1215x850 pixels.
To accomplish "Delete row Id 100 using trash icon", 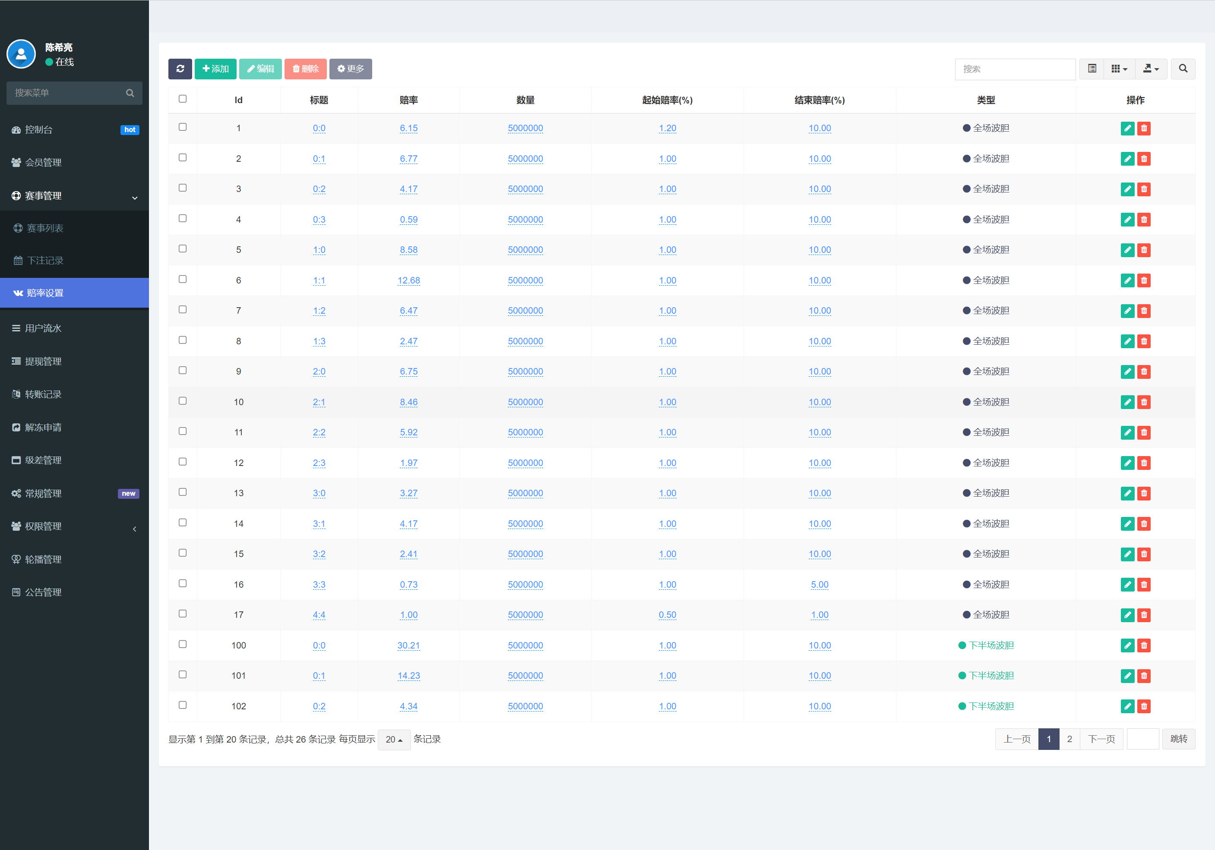I will (1144, 645).
